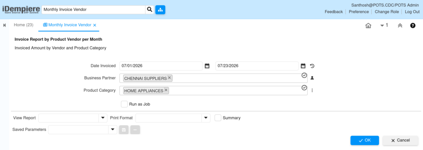Screen dimensions: 423x150
Task: Open Preference settings link
Action: (x=359, y=12)
